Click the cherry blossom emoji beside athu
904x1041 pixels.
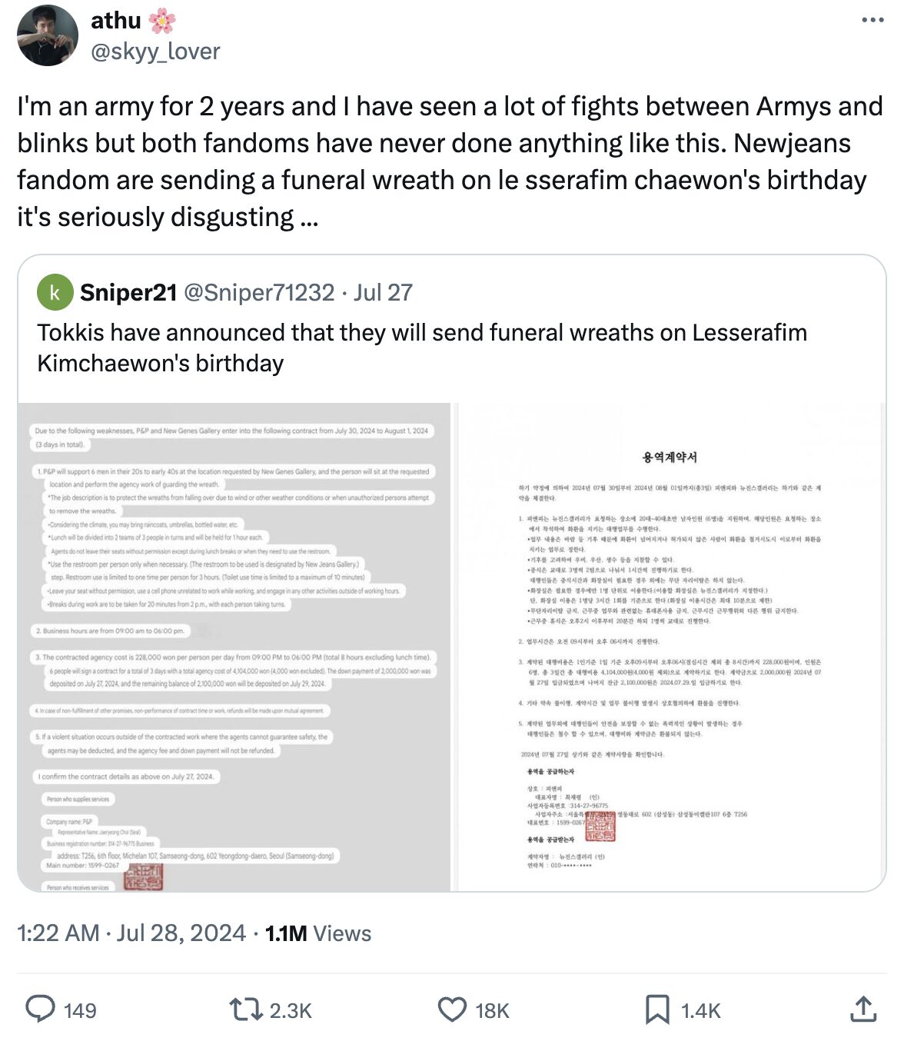(162, 21)
